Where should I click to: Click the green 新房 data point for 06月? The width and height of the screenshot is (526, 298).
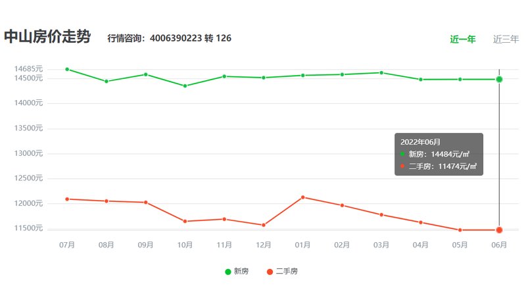coord(499,80)
